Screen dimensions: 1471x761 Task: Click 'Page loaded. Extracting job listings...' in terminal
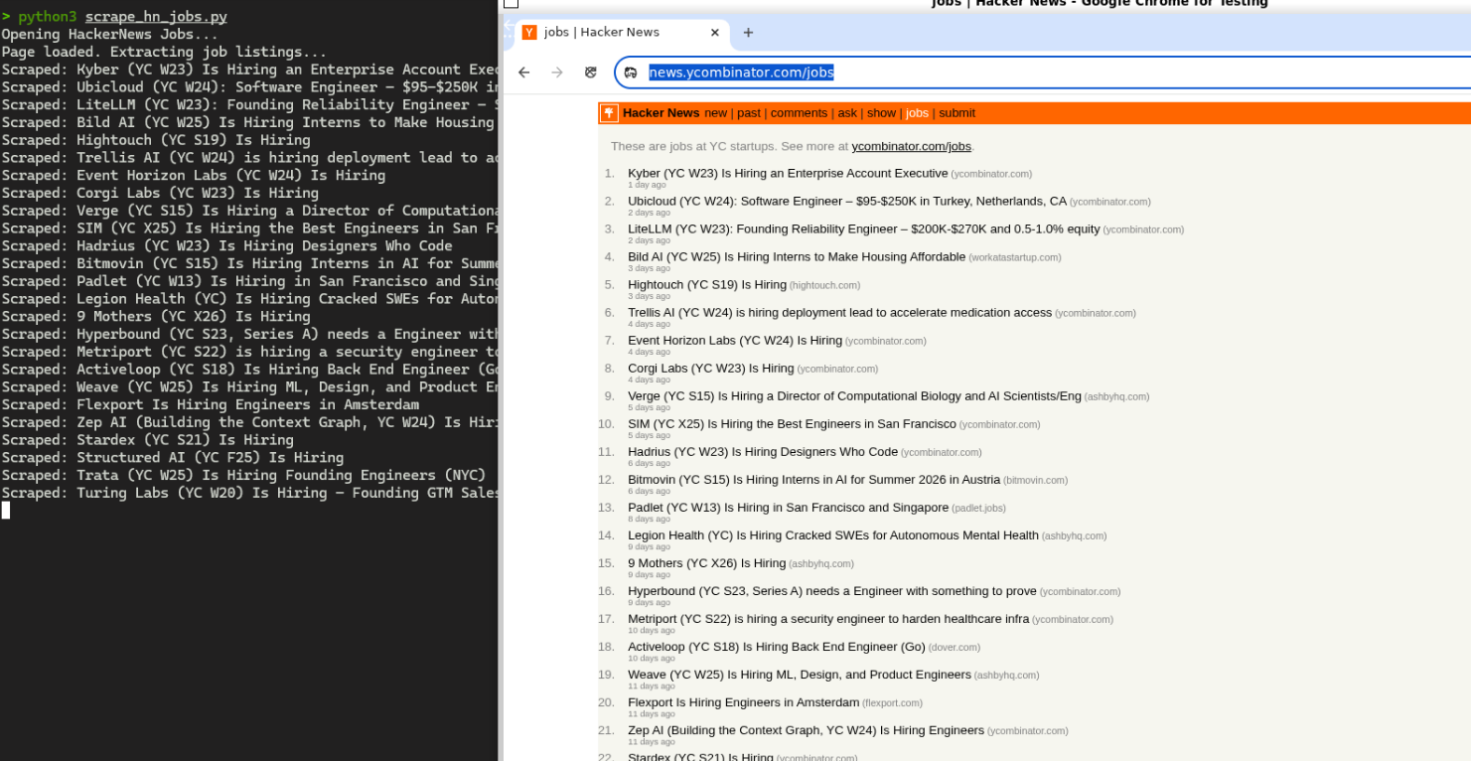[164, 52]
